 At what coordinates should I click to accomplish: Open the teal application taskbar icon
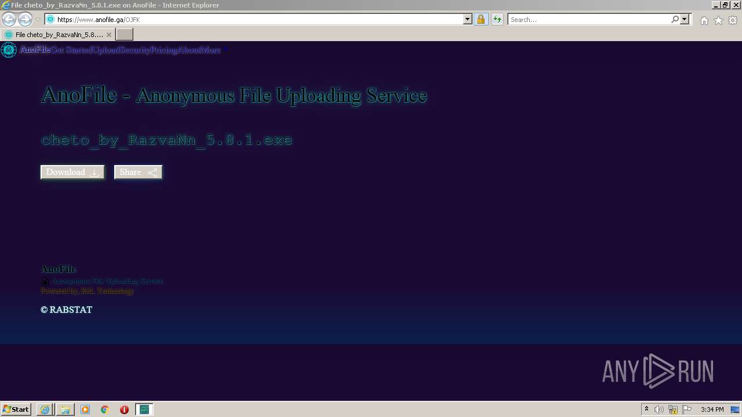(144, 409)
